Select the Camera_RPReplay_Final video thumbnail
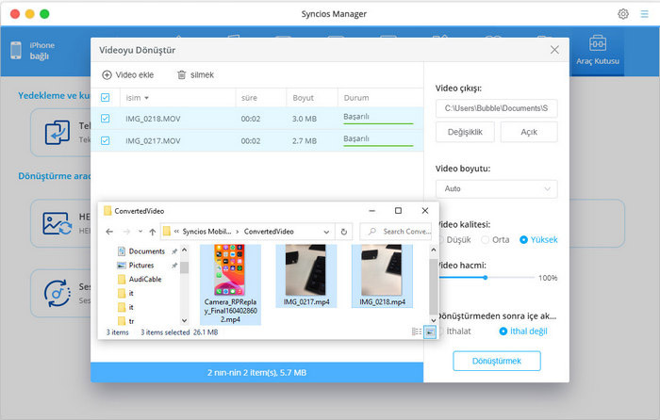Screen dimensions: 660x420 pyautogui.click(x=230, y=270)
